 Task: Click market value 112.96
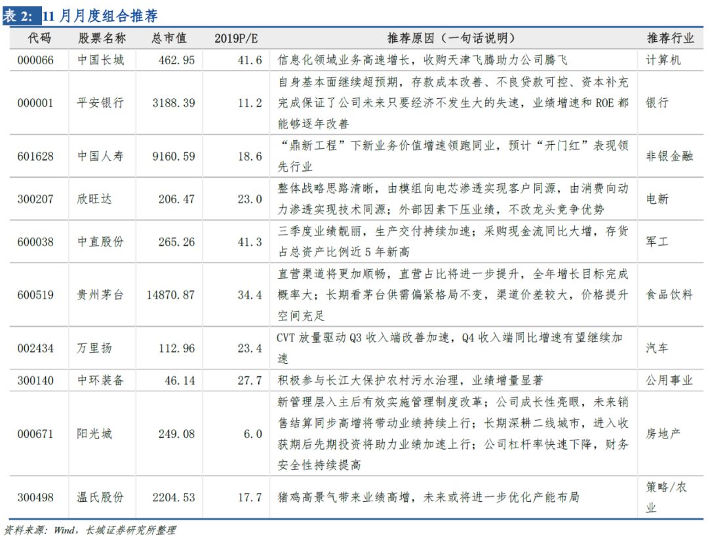tap(176, 349)
